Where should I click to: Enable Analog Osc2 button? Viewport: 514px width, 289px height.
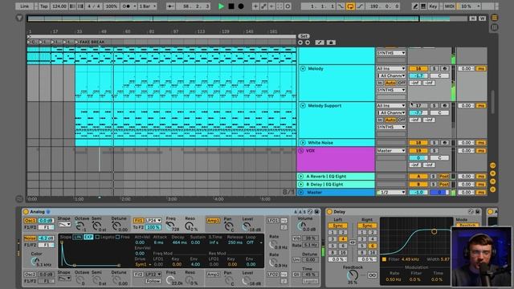(x=30, y=275)
